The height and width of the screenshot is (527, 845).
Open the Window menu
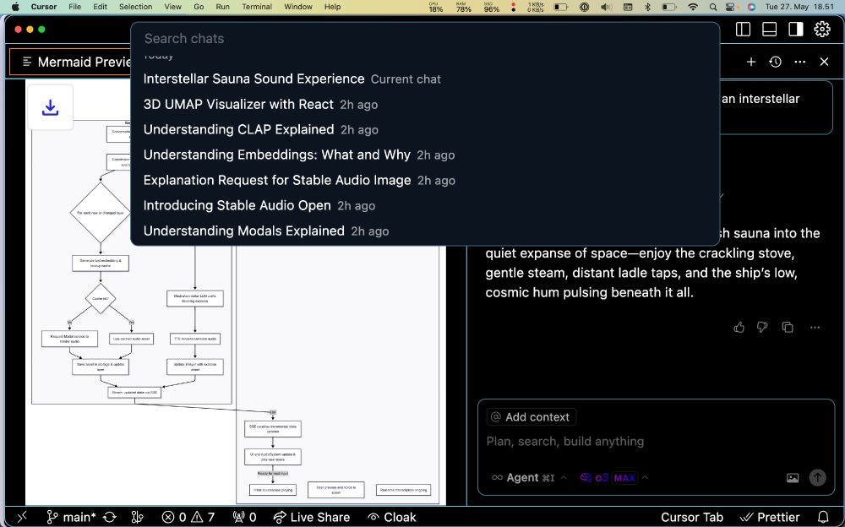click(298, 7)
